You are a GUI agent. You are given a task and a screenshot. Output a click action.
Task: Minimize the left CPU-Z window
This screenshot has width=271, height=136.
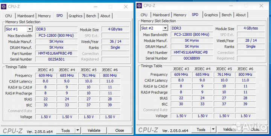point(96,7)
